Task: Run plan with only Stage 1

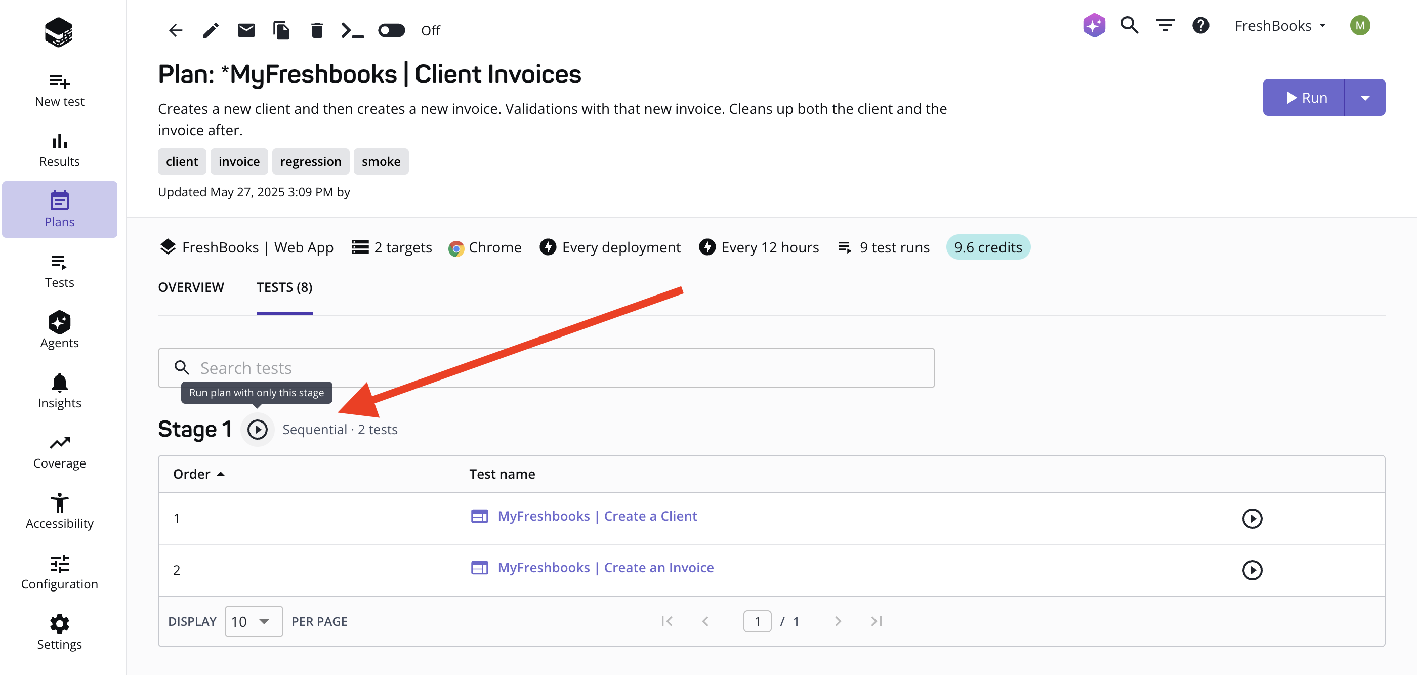Action: pyautogui.click(x=257, y=429)
